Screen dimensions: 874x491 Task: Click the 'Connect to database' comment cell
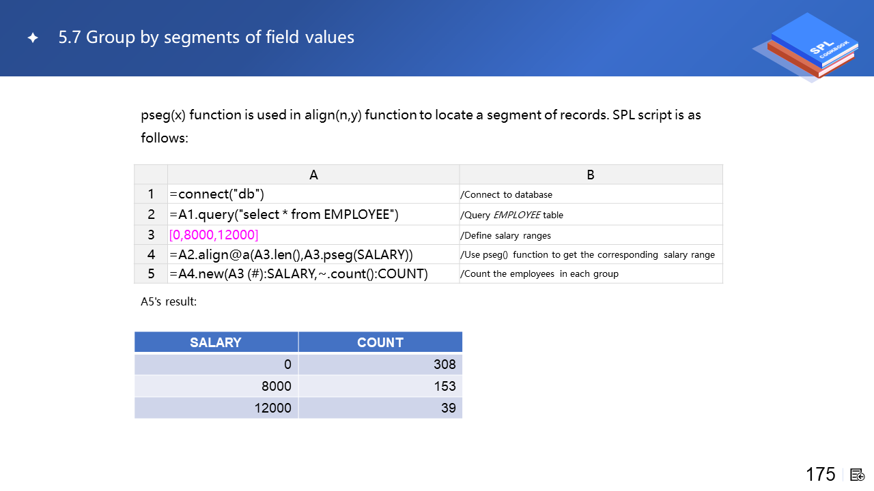pyautogui.click(x=507, y=195)
